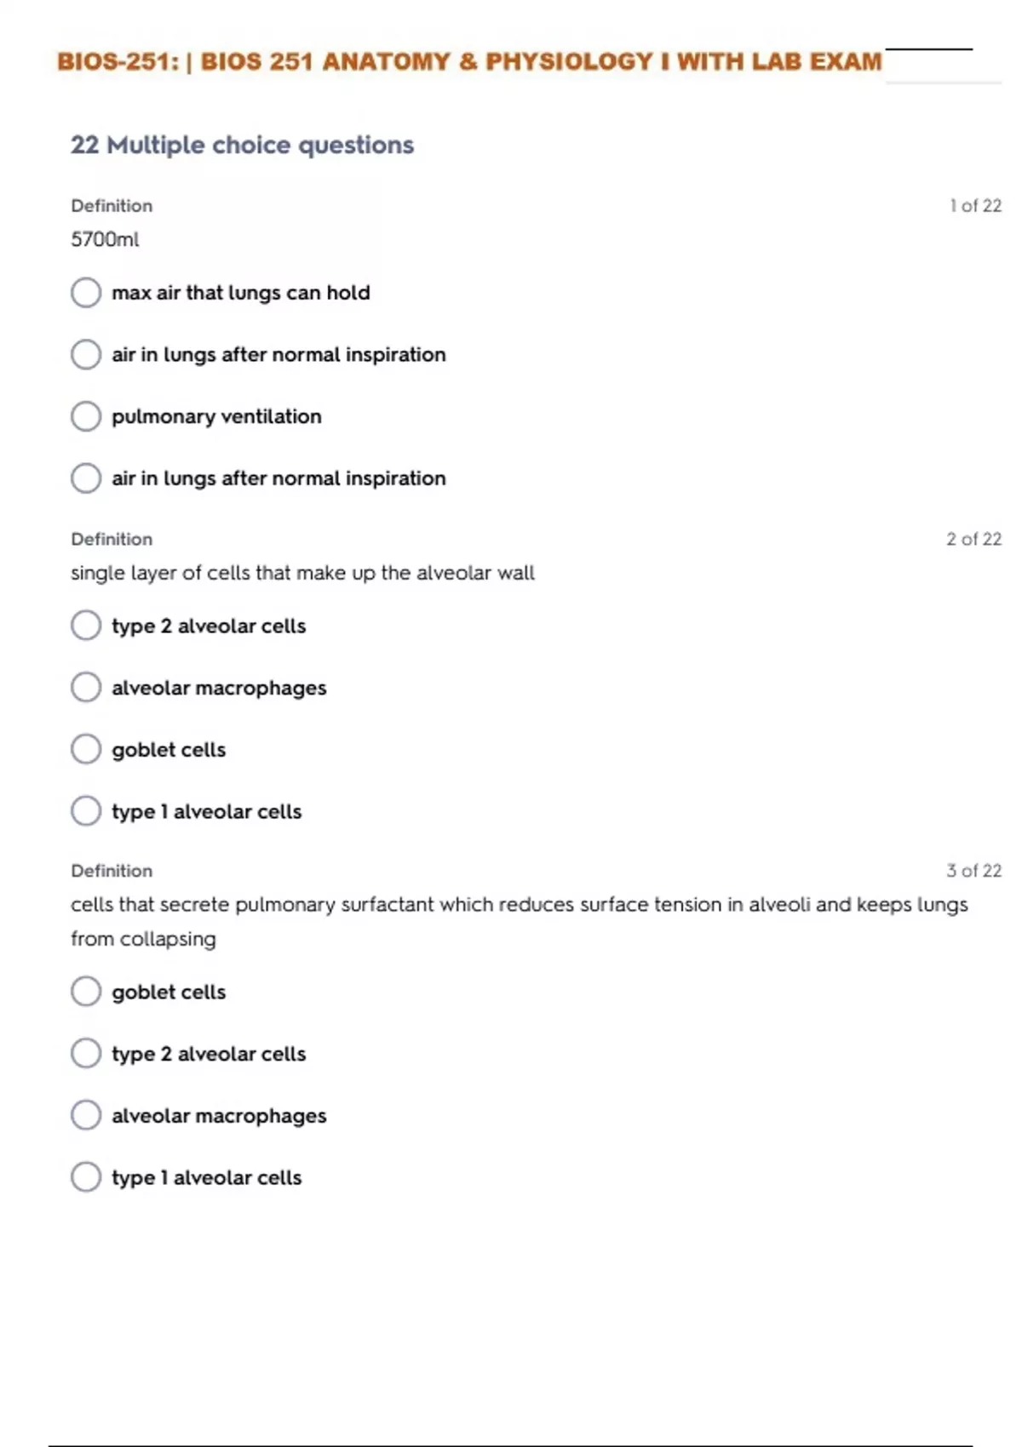
Task: Click the 'Definition' label above surfactant question
Action: coord(112,871)
